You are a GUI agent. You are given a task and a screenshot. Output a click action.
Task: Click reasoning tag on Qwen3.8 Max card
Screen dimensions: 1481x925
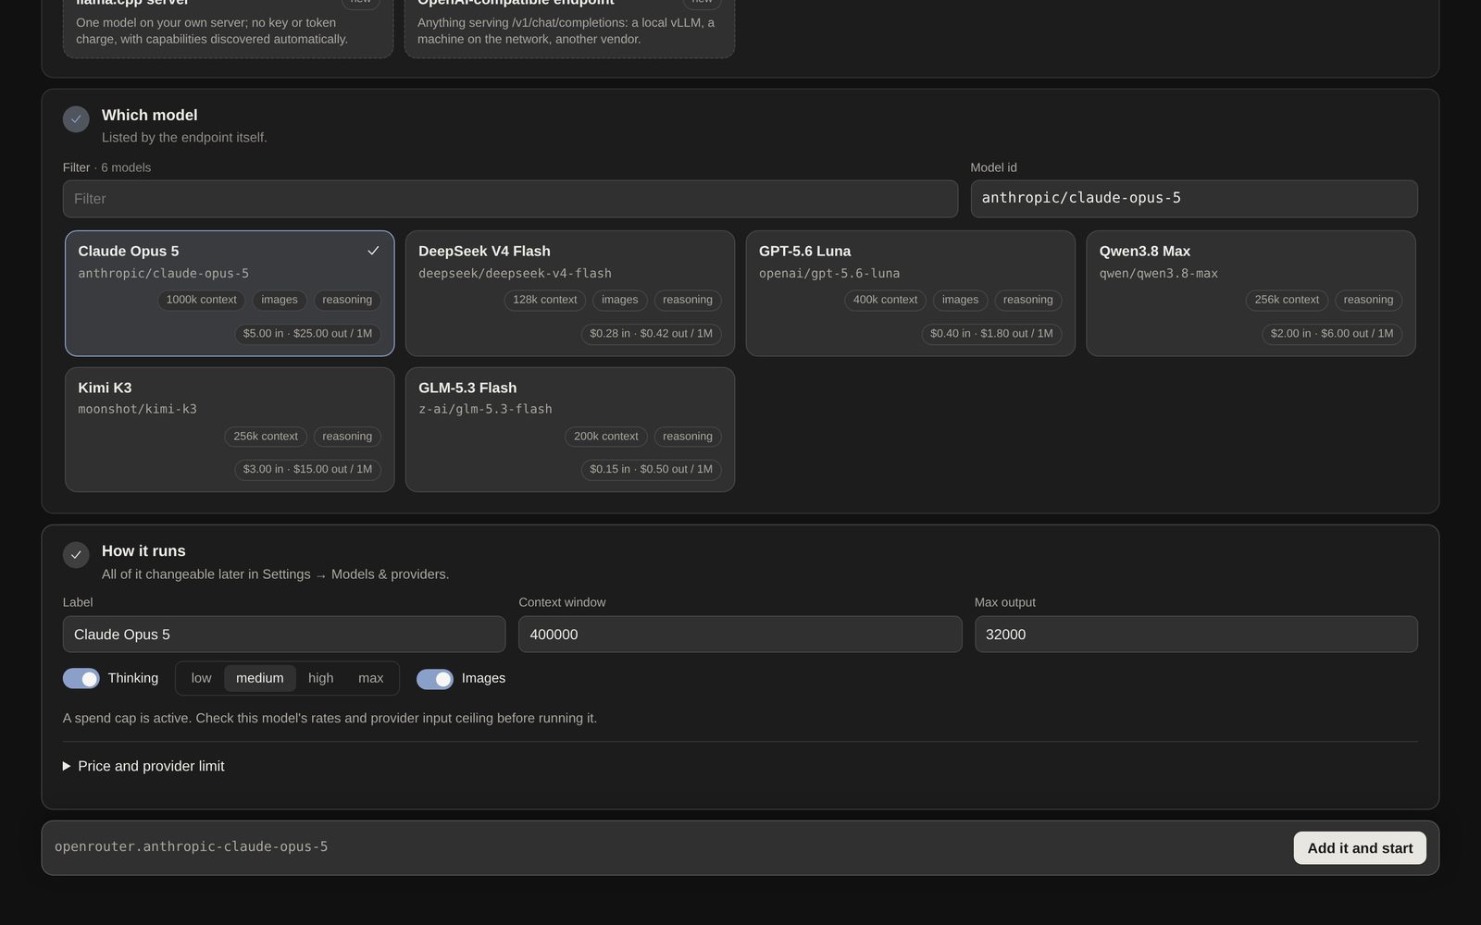(x=1368, y=300)
